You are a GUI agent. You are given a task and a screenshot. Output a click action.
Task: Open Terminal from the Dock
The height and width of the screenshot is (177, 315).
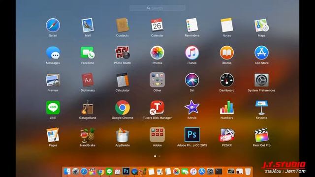coord(219,172)
